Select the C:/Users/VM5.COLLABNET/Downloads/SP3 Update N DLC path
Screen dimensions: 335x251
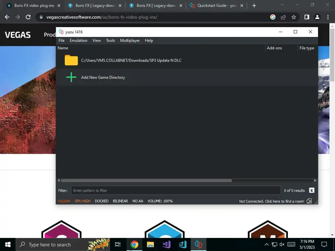point(131,60)
